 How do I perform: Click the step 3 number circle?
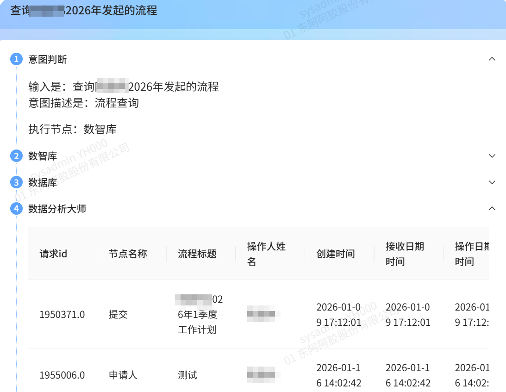[x=17, y=182]
